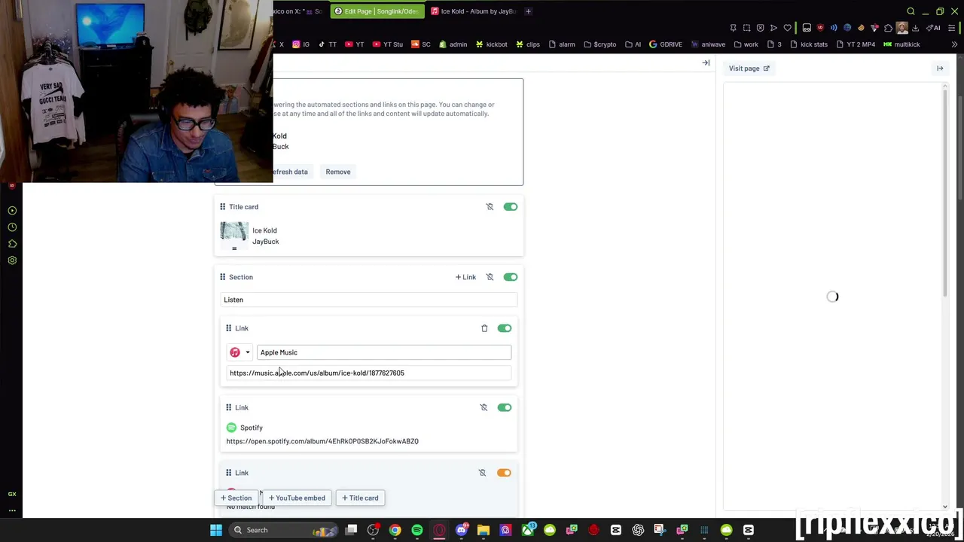This screenshot has height=542, width=964.
Task: Open Opera sidebar settings gear icon
Action: (12, 260)
